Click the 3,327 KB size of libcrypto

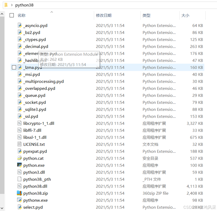tap(195, 123)
